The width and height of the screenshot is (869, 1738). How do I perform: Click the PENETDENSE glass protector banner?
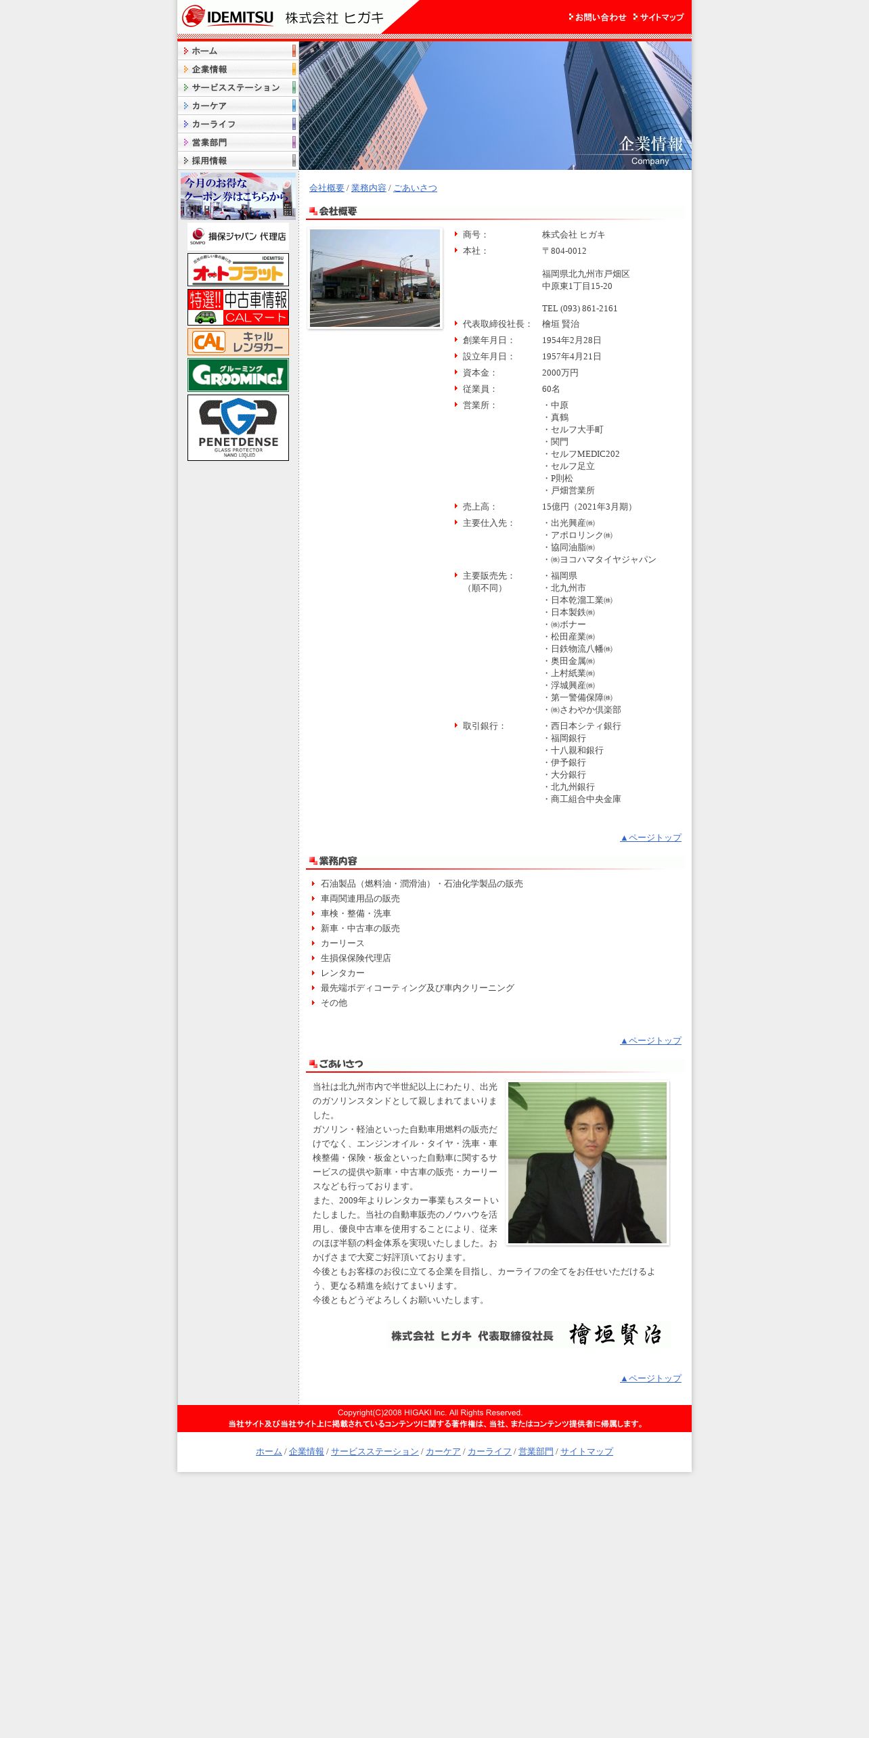pos(238,428)
